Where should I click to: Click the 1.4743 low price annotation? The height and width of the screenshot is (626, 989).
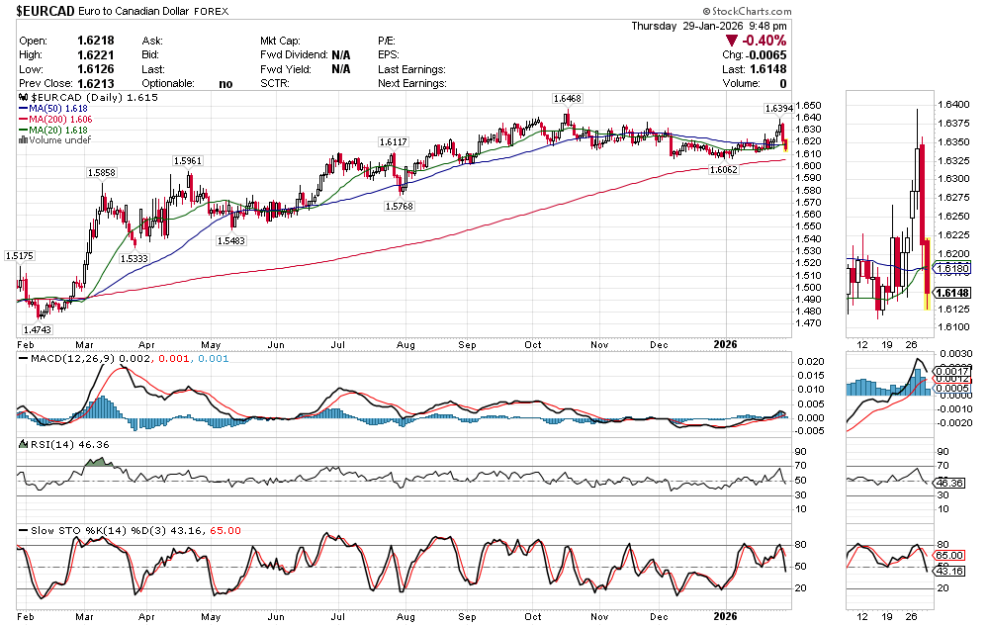click(x=38, y=328)
